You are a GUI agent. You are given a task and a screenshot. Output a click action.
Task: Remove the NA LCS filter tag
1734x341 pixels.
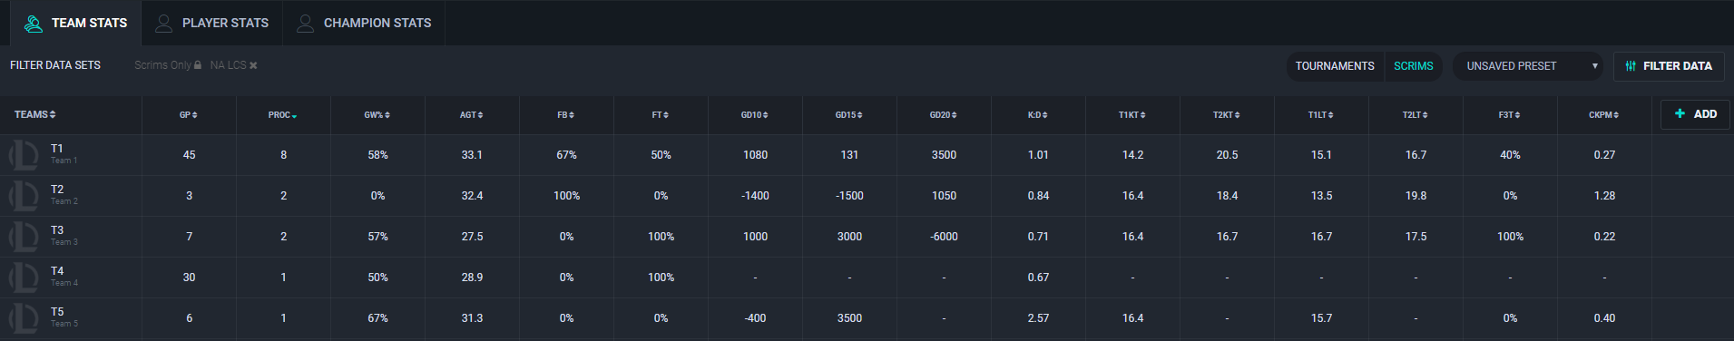(x=253, y=65)
